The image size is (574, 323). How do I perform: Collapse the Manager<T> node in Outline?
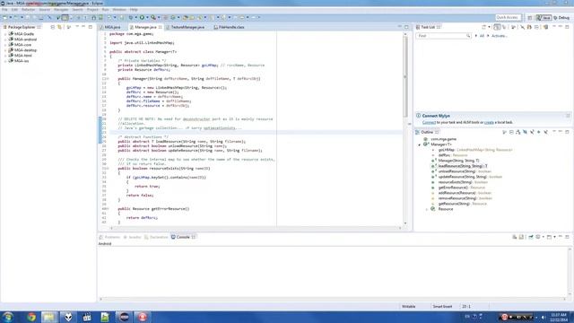coord(420,144)
